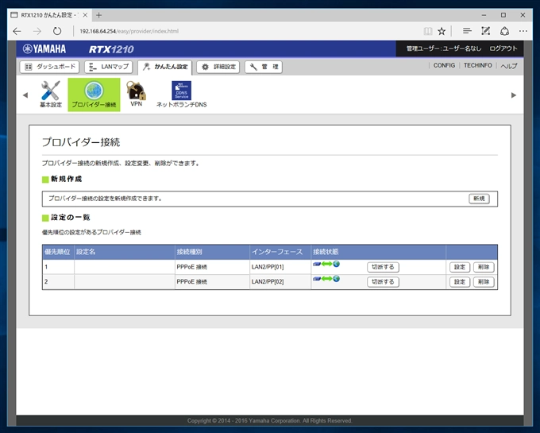
Task: Open the 詳細設定 tab
Action: coord(218,67)
